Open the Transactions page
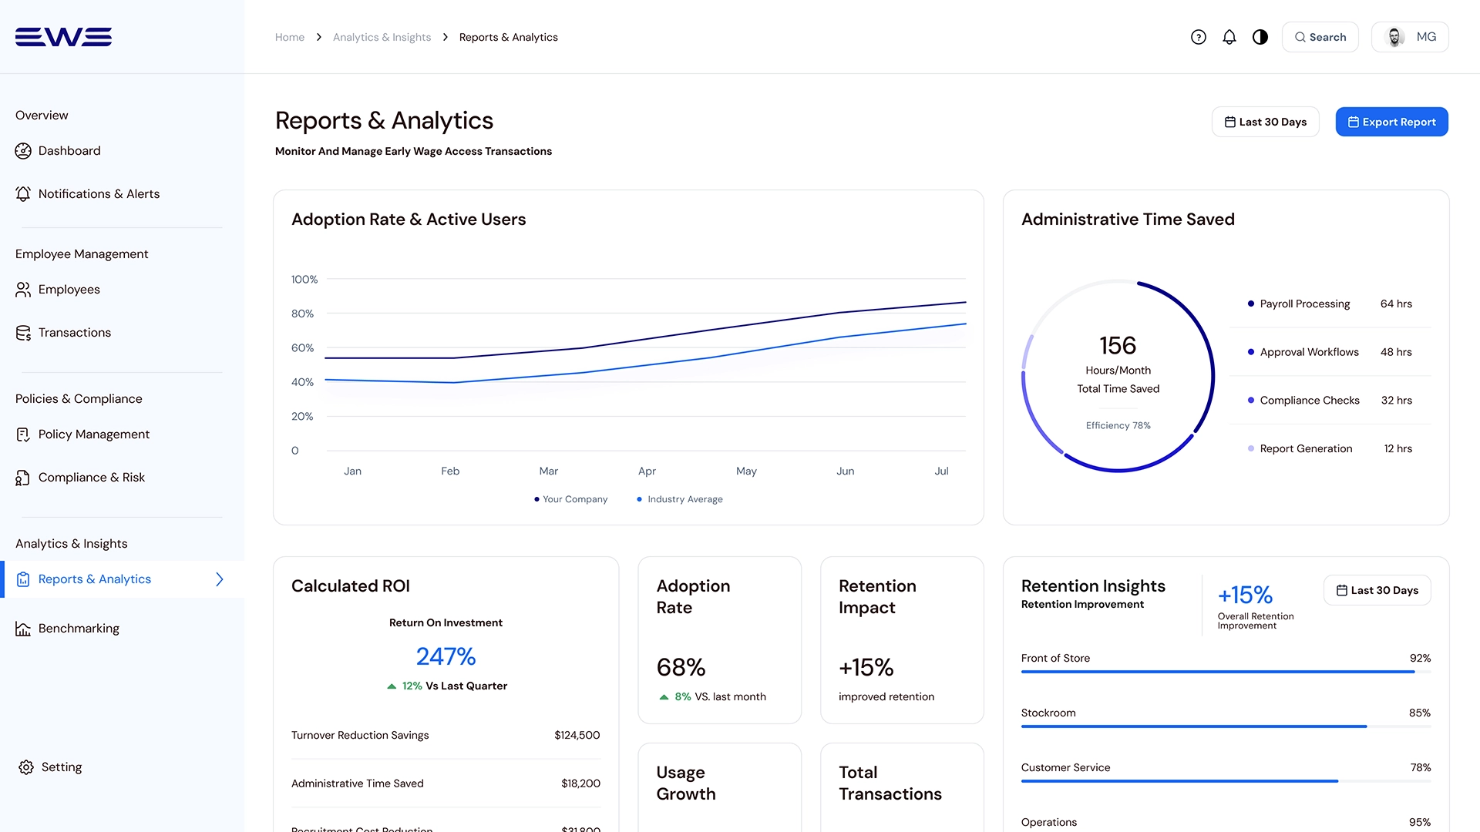The image size is (1480, 832). (x=74, y=333)
